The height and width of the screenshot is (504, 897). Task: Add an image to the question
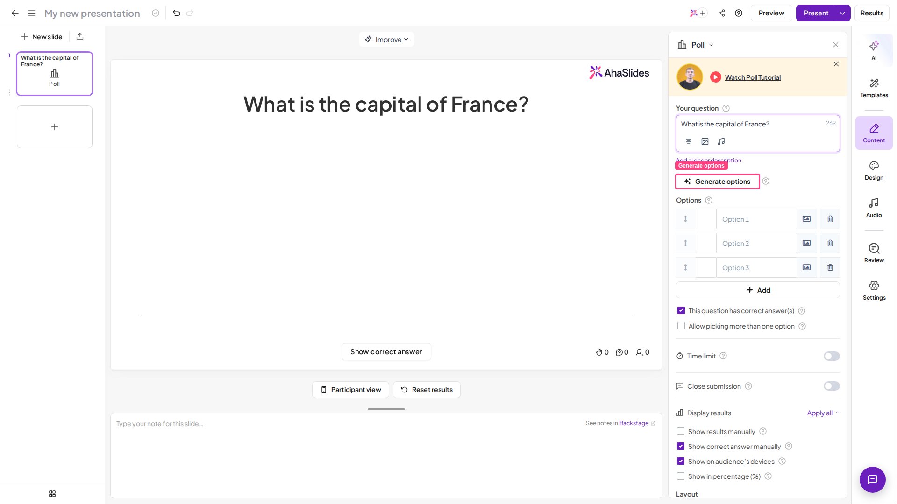705,141
